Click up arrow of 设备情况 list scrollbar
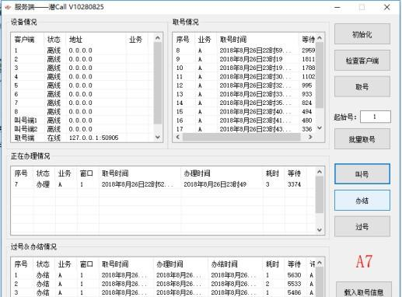402x297 pixels. (158, 38)
